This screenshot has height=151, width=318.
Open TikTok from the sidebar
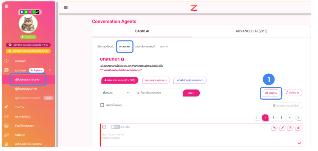tap(19, 107)
